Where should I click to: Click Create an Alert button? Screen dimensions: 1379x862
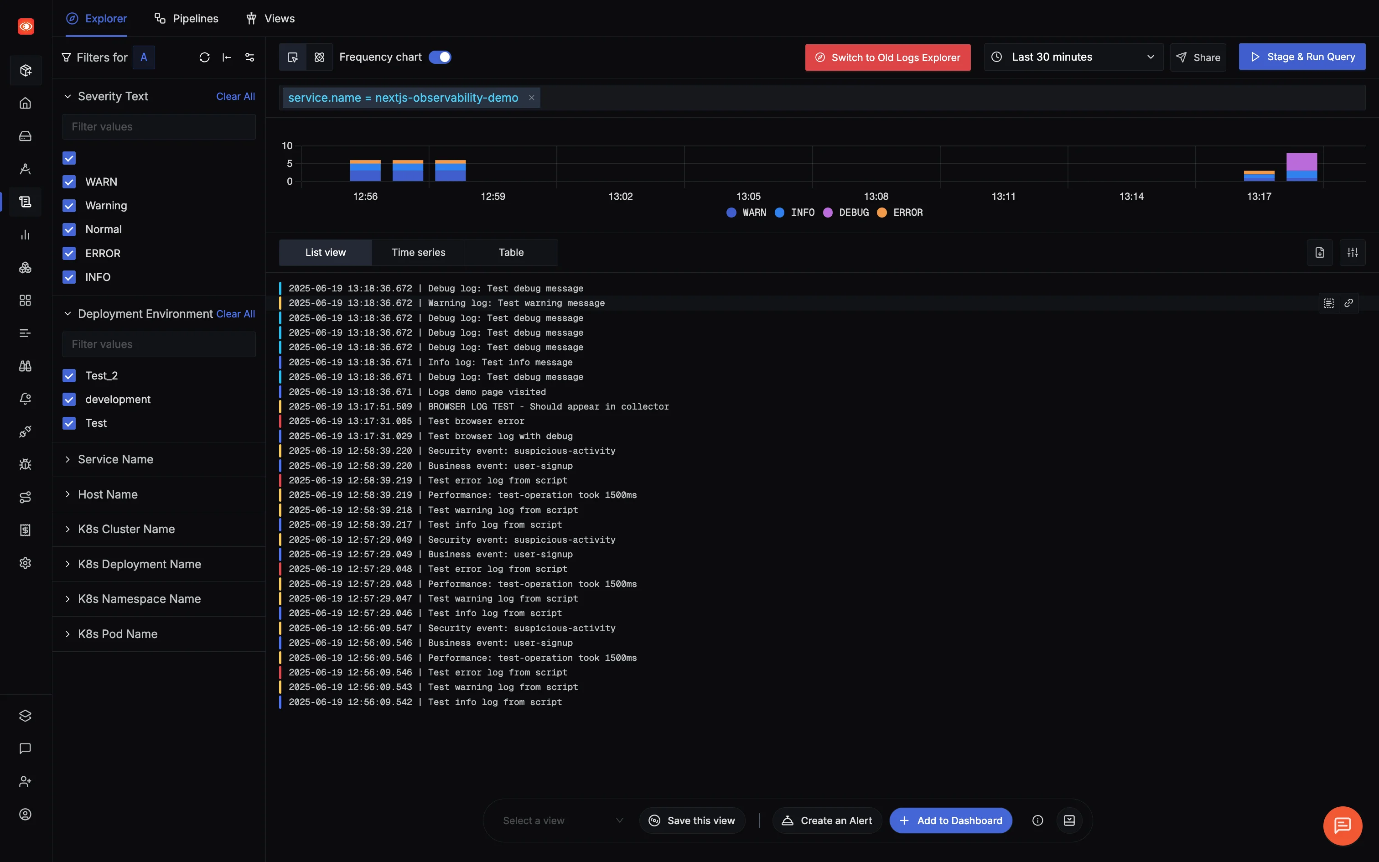tap(827, 820)
